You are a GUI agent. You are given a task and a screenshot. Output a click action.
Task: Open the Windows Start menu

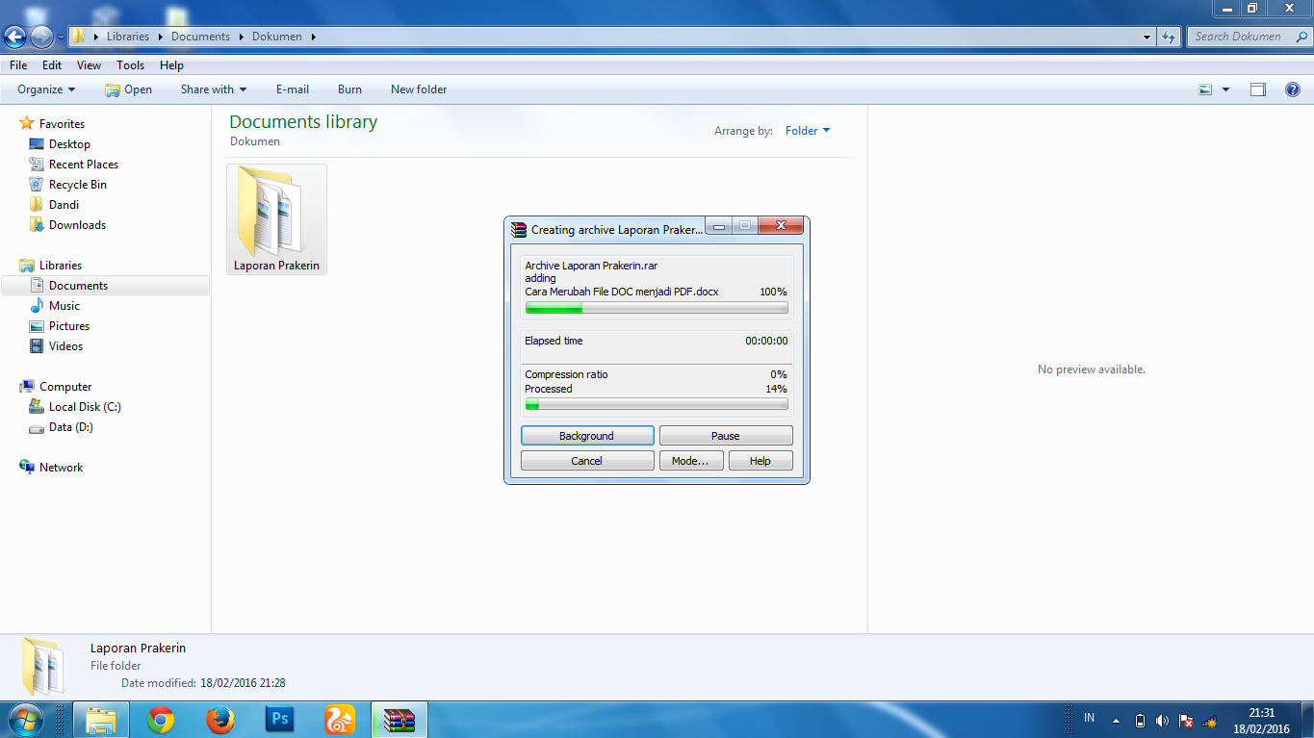click(25, 719)
